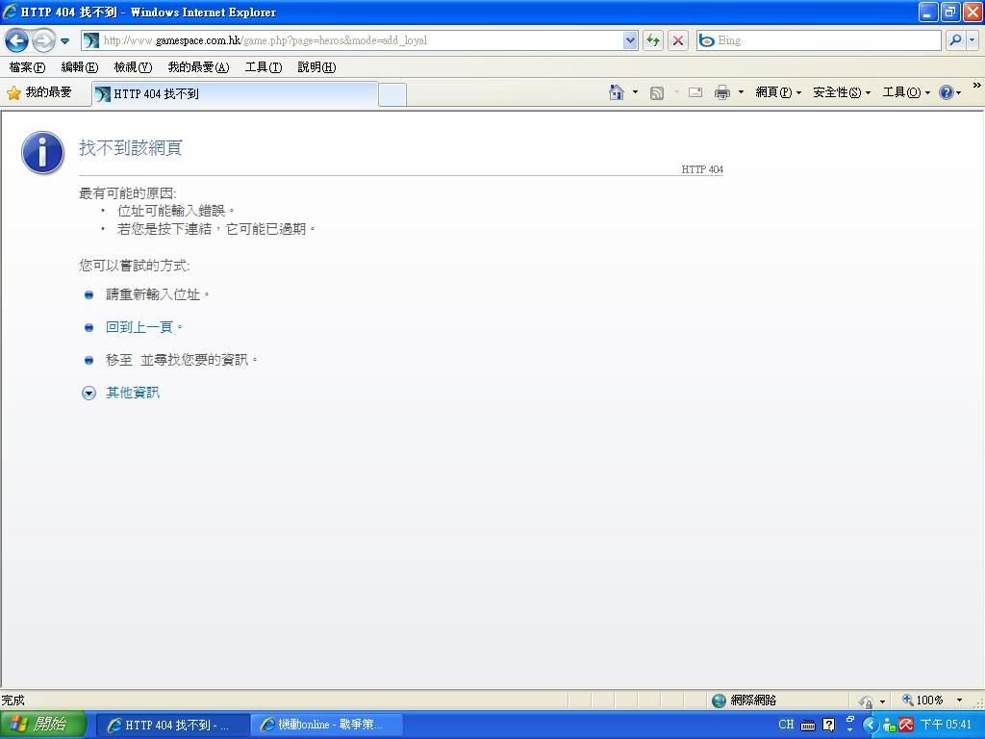The image size is (985, 739).
Task: Click the RSS feeds icon
Action: pos(657,93)
